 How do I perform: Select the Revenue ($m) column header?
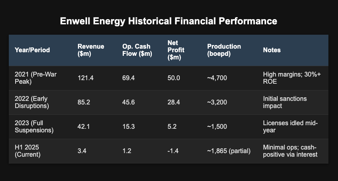pos(91,50)
